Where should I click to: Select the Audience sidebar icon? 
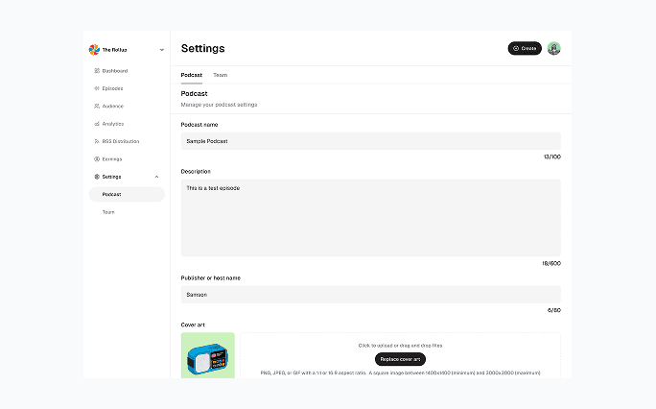coord(97,106)
